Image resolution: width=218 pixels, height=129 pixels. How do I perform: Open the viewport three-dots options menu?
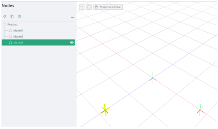82,7
